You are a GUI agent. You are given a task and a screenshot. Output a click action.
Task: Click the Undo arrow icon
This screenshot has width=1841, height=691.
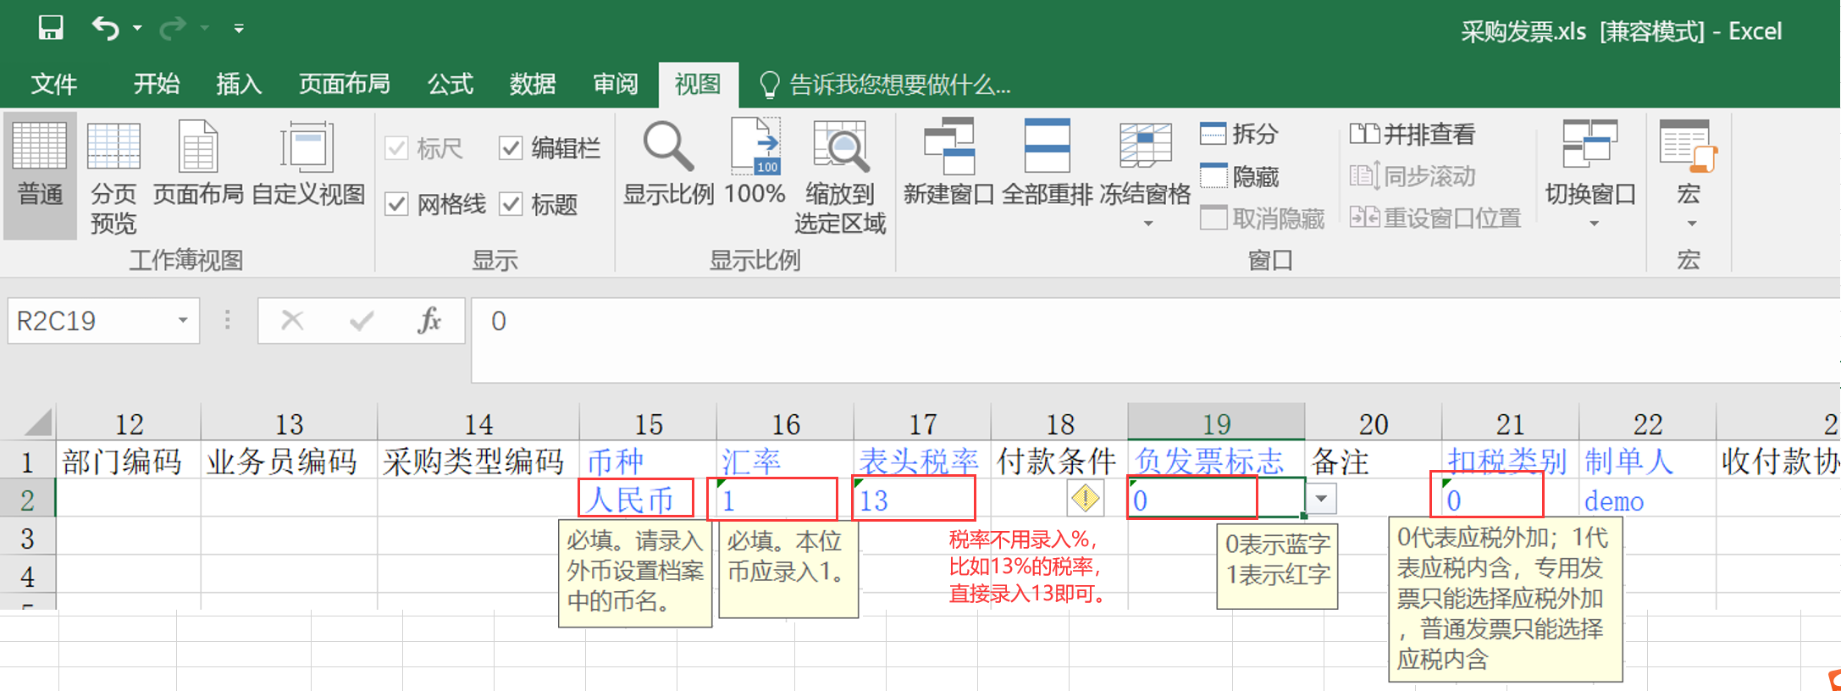[107, 28]
